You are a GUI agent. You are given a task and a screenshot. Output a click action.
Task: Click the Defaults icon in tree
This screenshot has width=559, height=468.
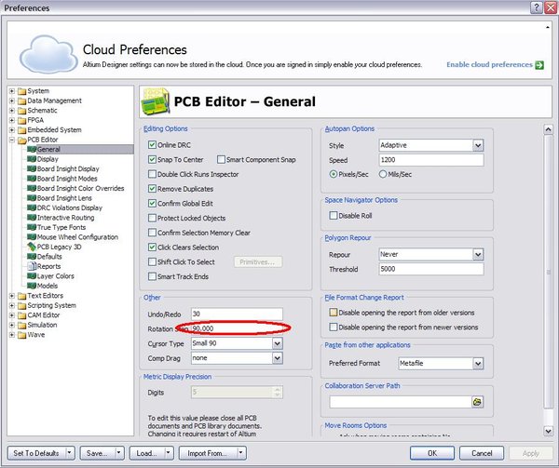pyautogui.click(x=32, y=256)
